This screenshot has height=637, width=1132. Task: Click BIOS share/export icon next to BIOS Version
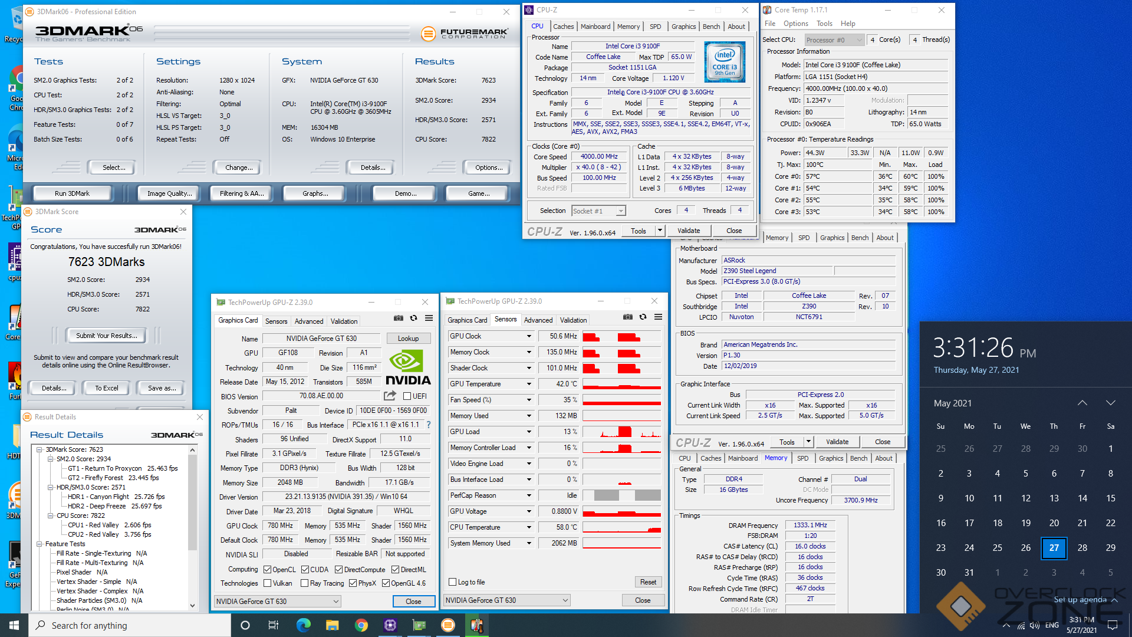pos(390,396)
